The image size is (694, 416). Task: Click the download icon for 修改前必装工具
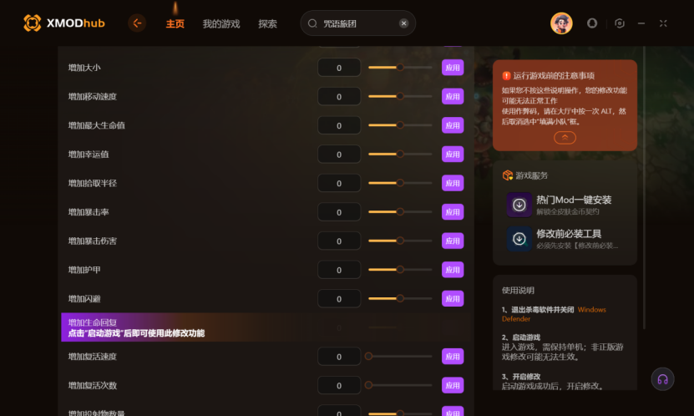(519, 239)
